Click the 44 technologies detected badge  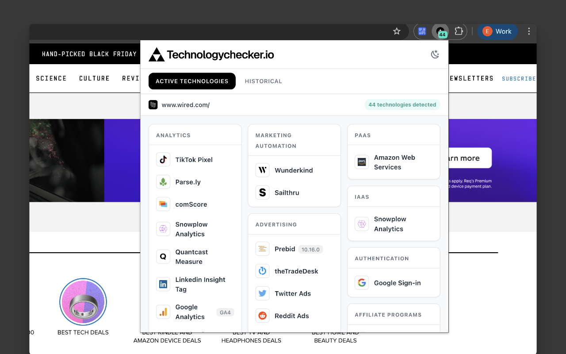click(x=402, y=105)
